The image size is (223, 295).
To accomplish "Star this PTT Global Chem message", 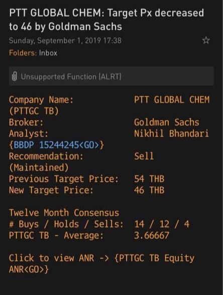I will point(206,40).
